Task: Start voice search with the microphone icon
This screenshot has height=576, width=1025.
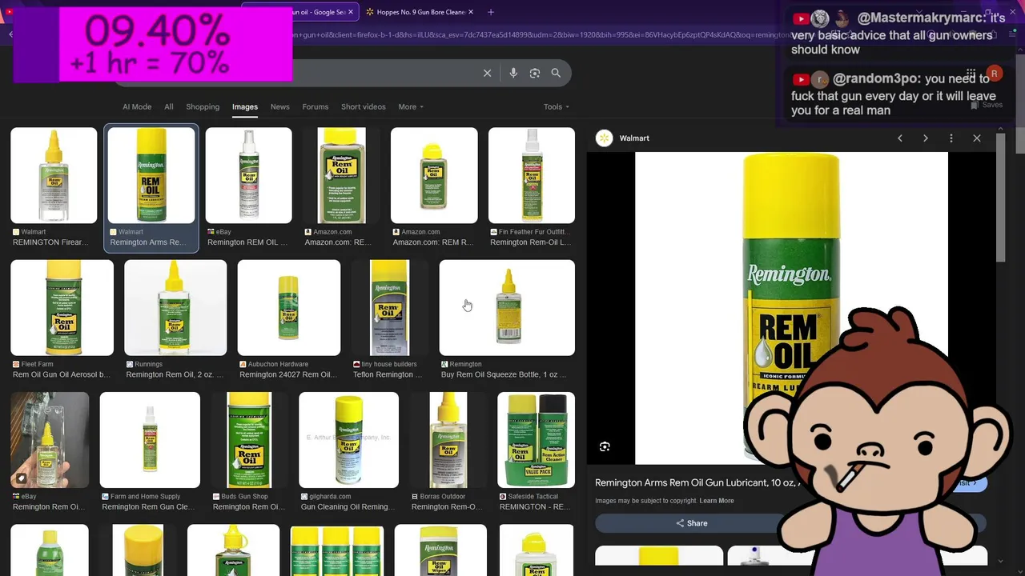Action: 513,73
